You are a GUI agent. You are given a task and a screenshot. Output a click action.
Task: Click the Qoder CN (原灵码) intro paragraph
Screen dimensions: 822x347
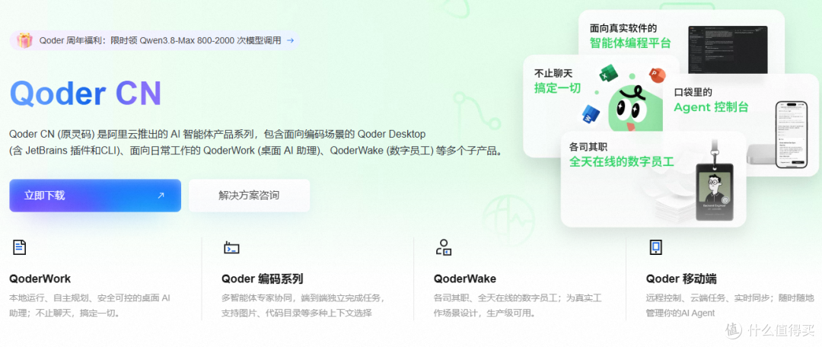point(256,142)
